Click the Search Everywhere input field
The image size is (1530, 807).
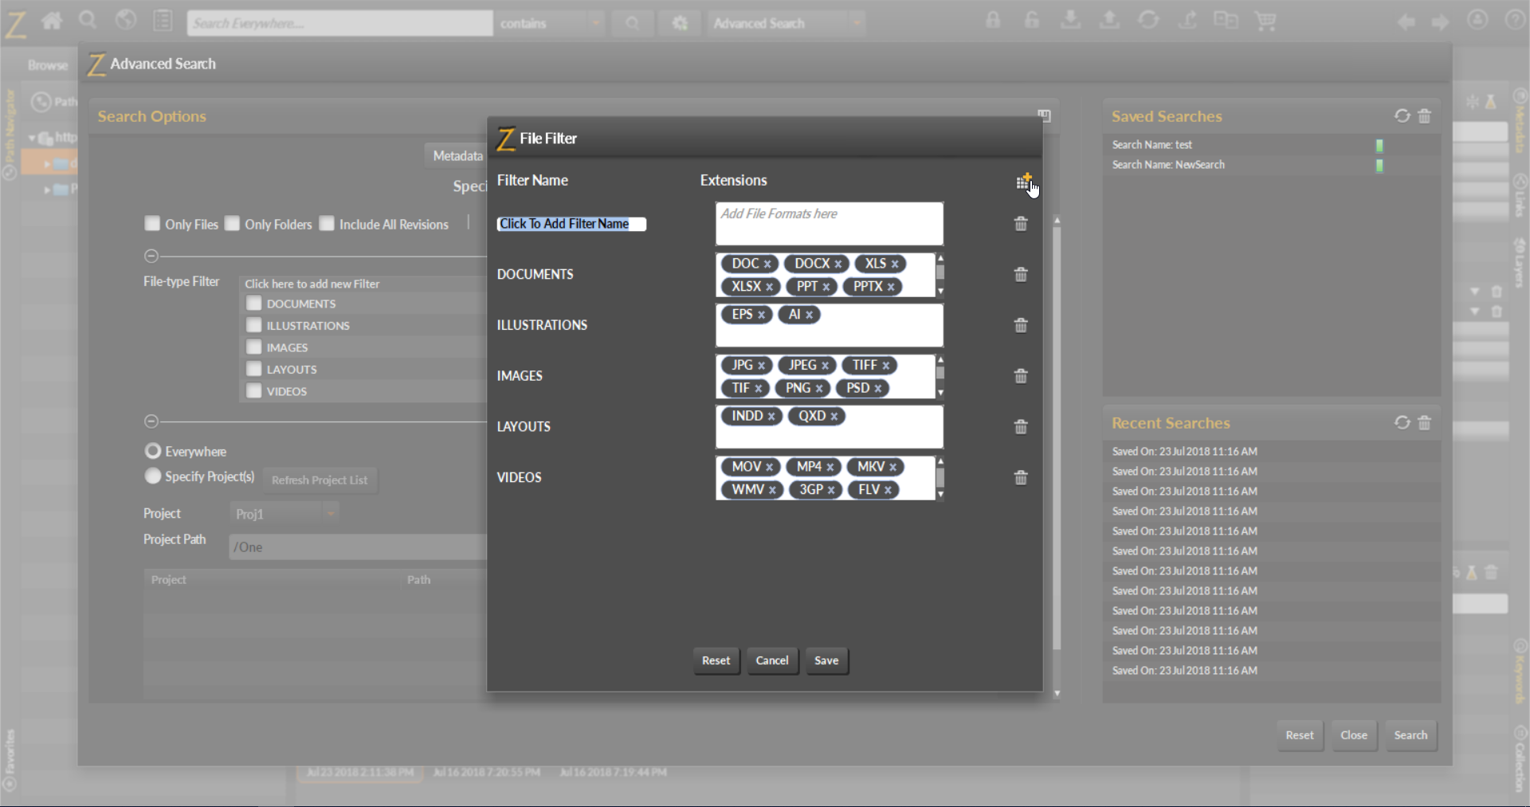[340, 23]
